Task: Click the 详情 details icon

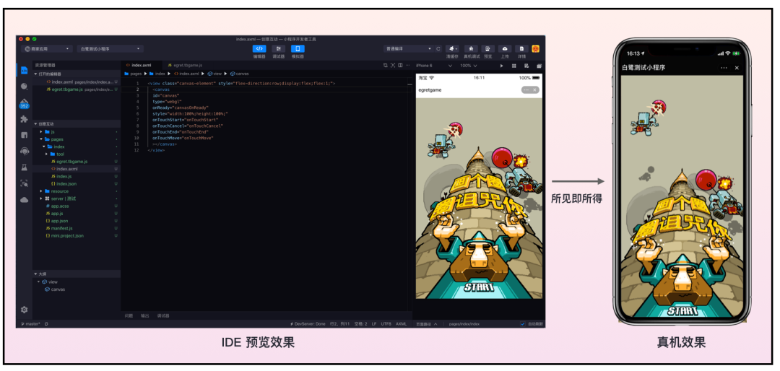Action: [521, 49]
